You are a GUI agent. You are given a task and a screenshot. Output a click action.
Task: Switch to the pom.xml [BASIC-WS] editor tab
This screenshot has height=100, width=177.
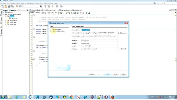tap(37, 10)
